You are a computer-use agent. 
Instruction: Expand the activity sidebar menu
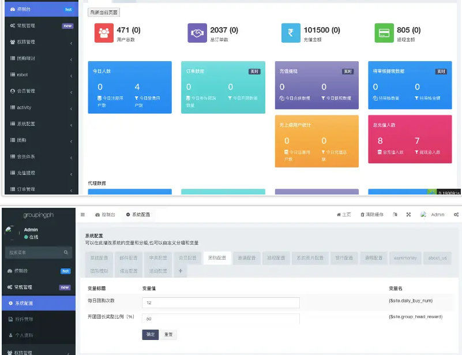[x=39, y=107]
